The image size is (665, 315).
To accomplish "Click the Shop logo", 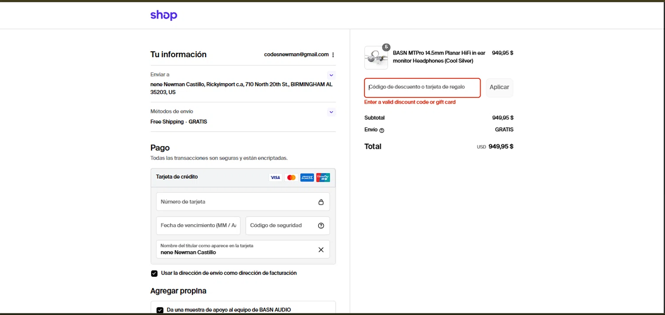I will click(164, 15).
